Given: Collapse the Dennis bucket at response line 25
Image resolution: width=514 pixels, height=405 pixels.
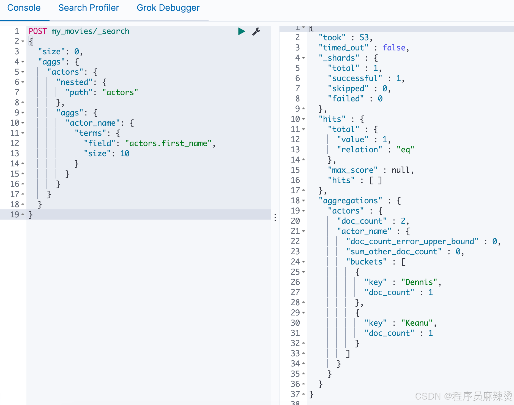Looking at the screenshot, I should (304, 272).
